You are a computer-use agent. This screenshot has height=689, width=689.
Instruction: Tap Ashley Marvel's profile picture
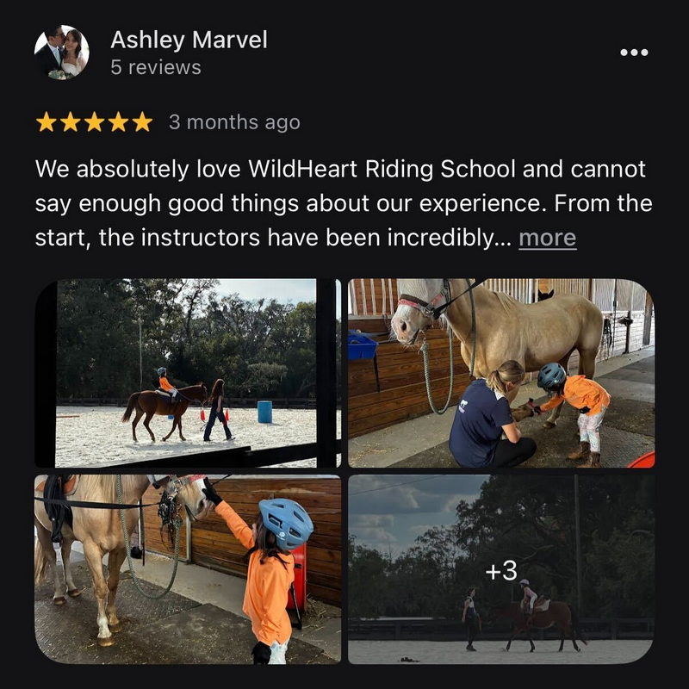(62, 53)
